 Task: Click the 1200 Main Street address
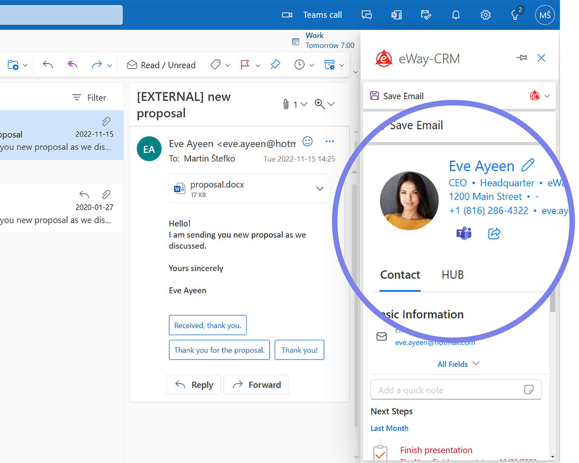(x=485, y=197)
